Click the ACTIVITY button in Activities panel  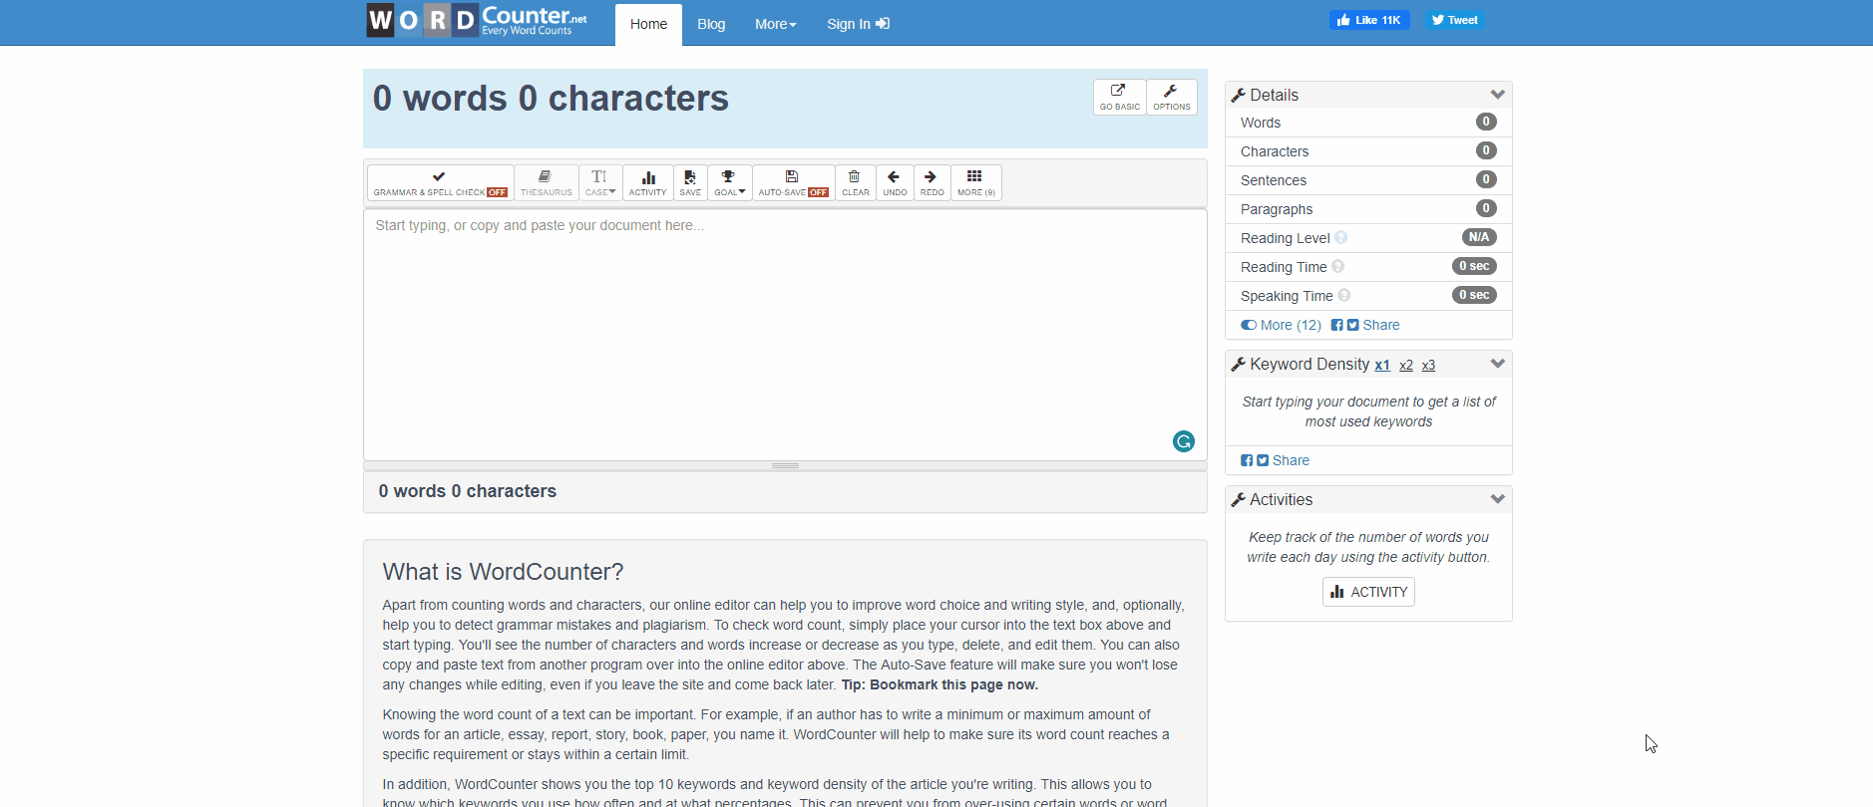1368,592
